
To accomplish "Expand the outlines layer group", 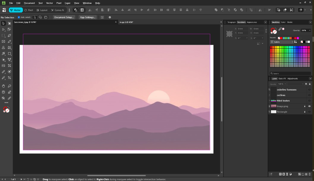I will pyautogui.click(x=269, y=95).
